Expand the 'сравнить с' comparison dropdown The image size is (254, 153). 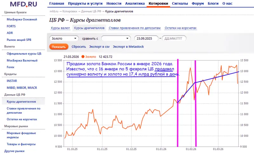click(x=116, y=38)
